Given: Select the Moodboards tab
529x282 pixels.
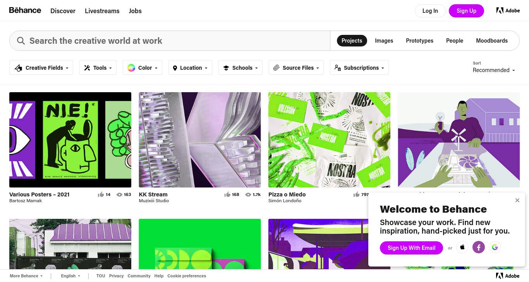Looking at the screenshot, I should click(x=492, y=41).
